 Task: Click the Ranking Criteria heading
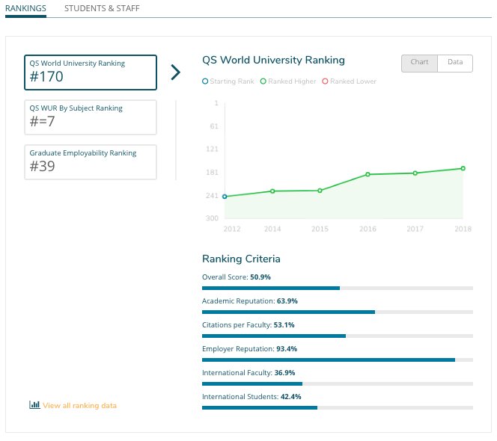pos(241,259)
